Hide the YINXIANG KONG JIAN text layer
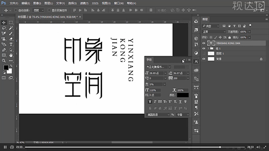 [x=204, y=43]
